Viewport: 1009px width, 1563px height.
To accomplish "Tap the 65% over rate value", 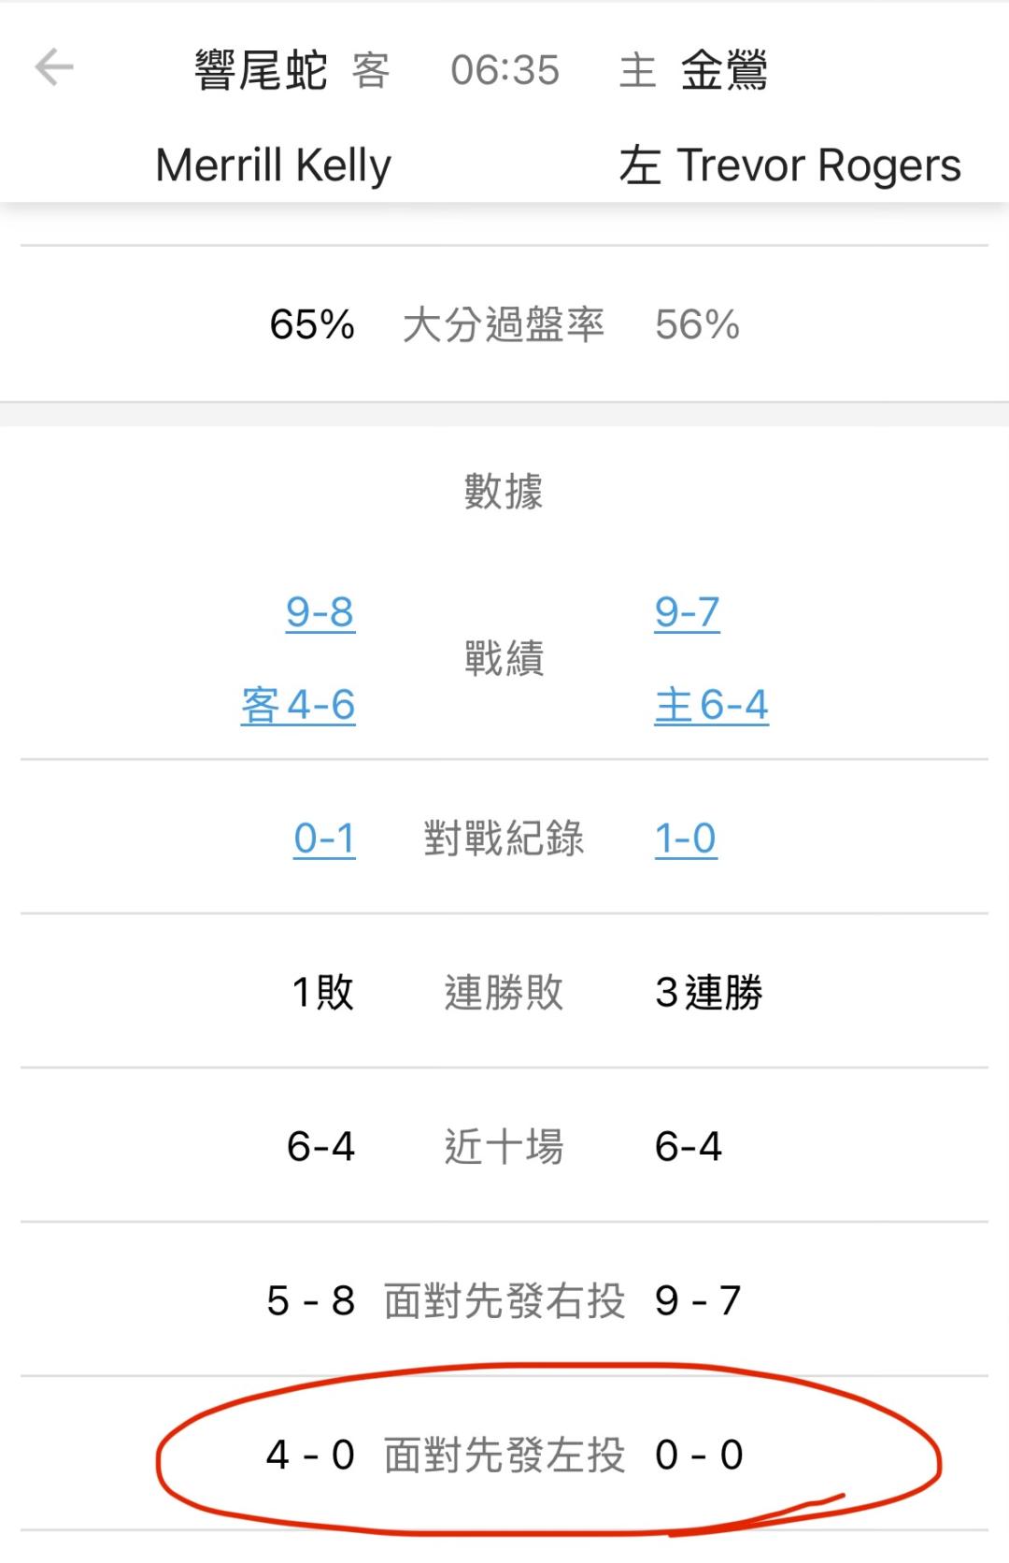I will coord(312,325).
